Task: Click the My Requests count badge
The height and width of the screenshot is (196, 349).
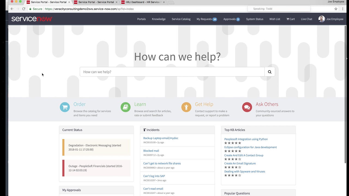Action: 215,19
